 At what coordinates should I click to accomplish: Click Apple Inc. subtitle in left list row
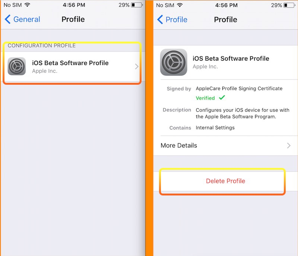click(x=45, y=71)
